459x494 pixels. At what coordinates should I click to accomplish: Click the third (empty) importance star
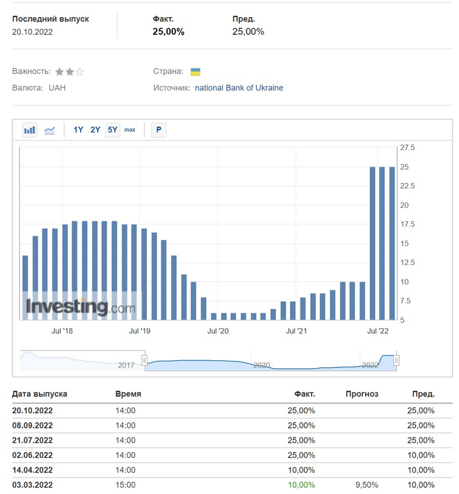click(80, 72)
